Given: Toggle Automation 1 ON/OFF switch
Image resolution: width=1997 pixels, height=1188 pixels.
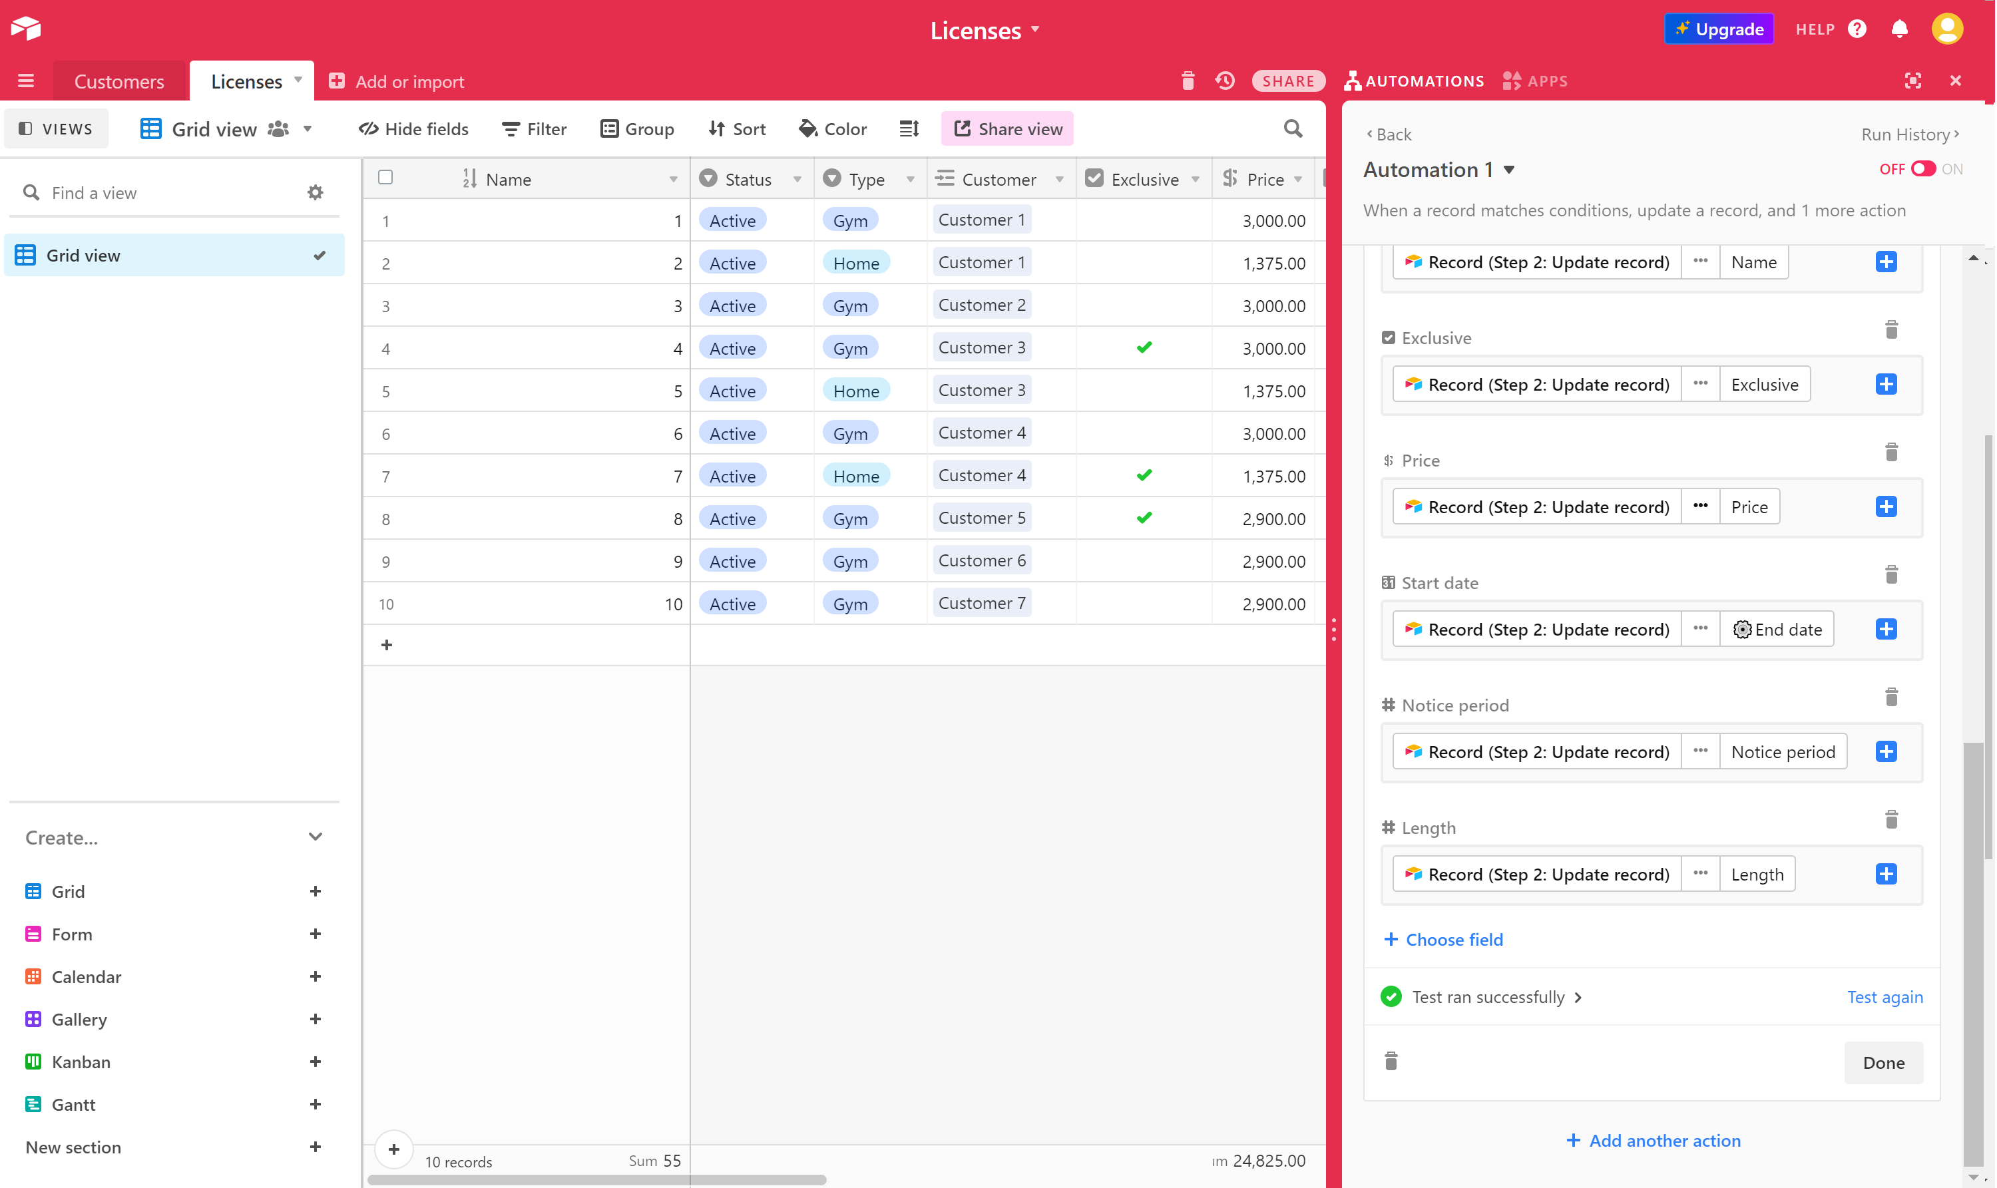Looking at the screenshot, I should point(1922,169).
